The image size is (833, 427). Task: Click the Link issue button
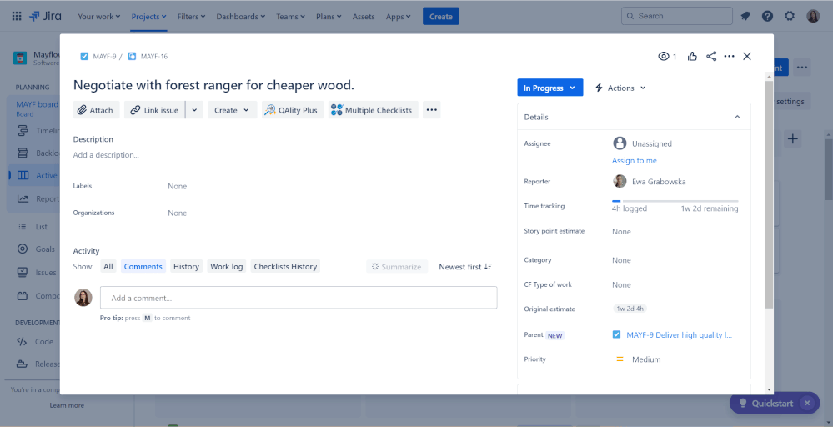click(154, 110)
